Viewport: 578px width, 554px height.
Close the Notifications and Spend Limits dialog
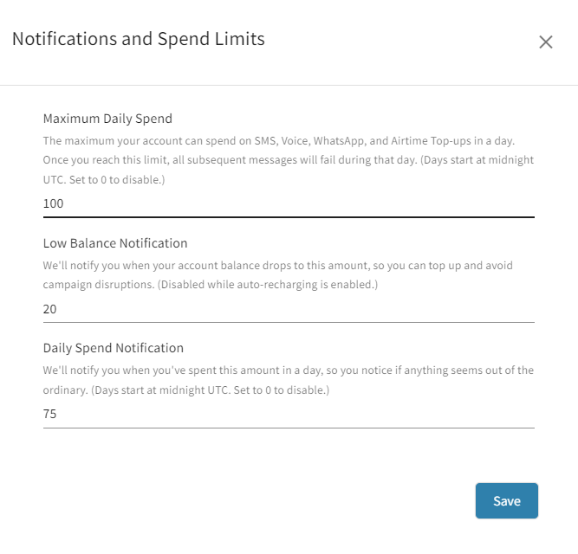[x=546, y=42]
